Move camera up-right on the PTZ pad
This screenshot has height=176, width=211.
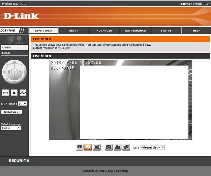(x=22, y=65)
